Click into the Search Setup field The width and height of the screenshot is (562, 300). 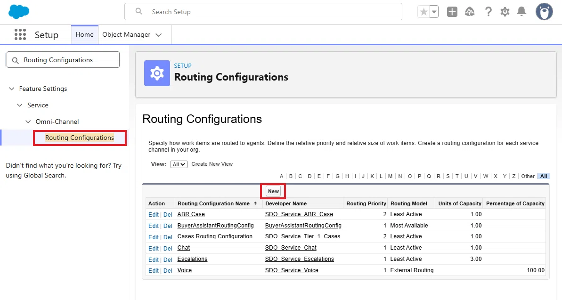pos(263,12)
